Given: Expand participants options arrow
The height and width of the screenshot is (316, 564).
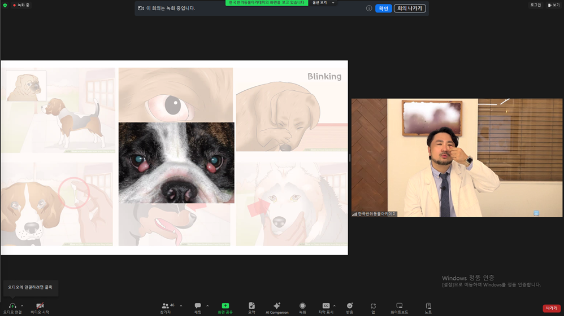Looking at the screenshot, I should point(181,306).
